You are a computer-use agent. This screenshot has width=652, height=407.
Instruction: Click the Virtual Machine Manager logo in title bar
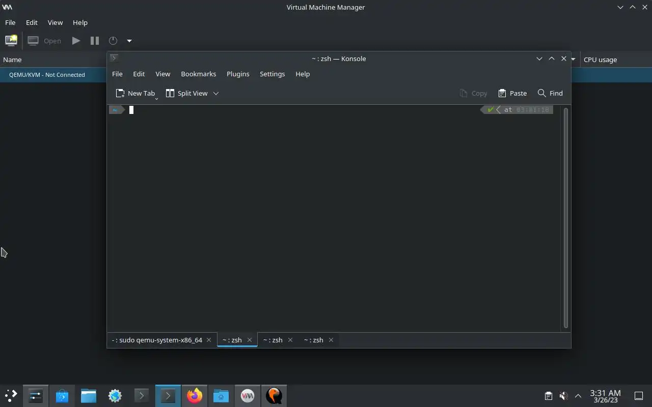coord(7,7)
